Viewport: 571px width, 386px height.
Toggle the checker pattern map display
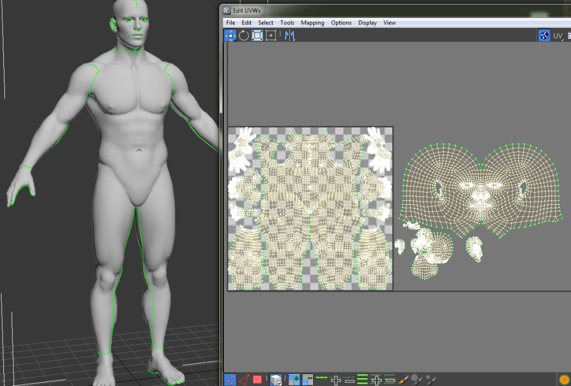pyautogui.click(x=544, y=36)
